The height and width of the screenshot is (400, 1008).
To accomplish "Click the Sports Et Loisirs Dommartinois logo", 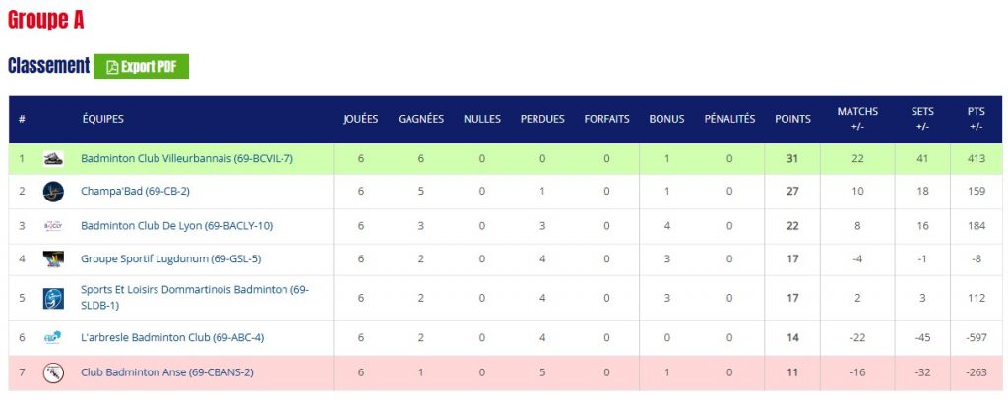I will (53, 298).
